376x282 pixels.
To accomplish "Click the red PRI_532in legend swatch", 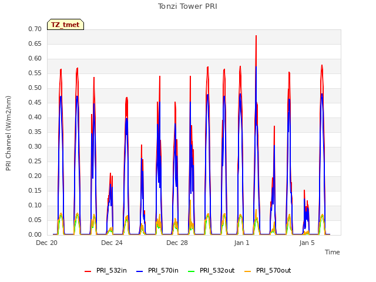I will click(x=88, y=271).
